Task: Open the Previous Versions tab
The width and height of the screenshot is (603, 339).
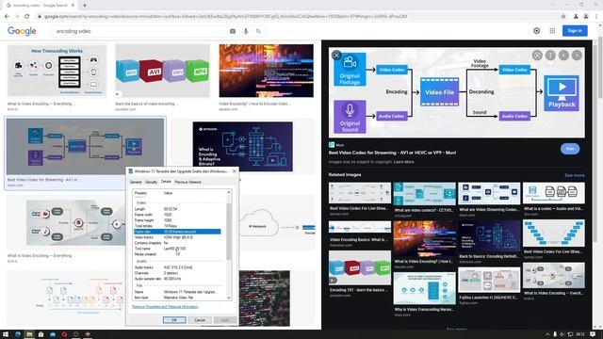Action: [x=188, y=182]
